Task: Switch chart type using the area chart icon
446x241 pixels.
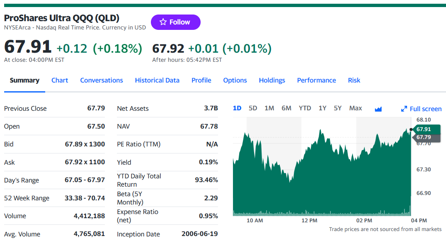Action: pos(378,109)
